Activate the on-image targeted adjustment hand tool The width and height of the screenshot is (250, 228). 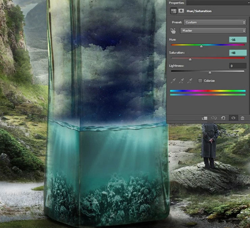[x=173, y=31]
